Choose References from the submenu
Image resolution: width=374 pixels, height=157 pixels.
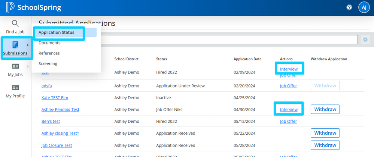(x=49, y=53)
